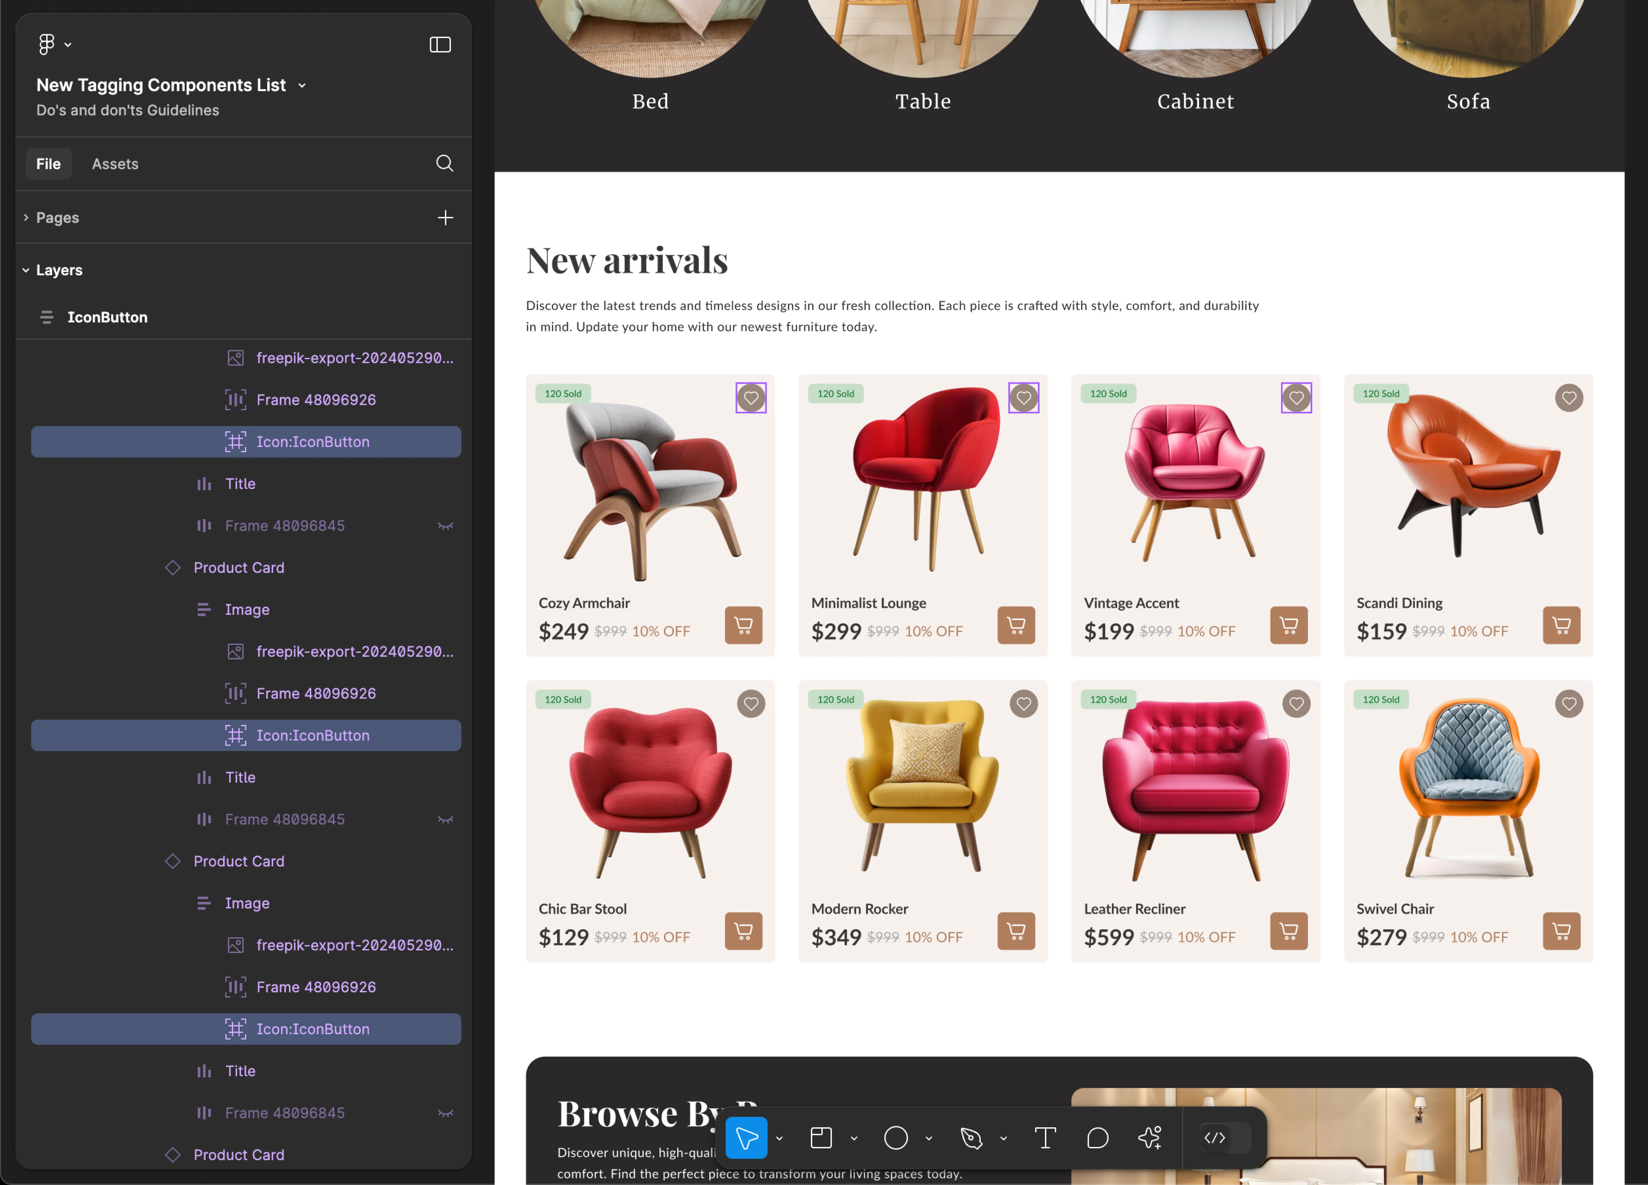Image resolution: width=1648 pixels, height=1185 pixels.
Task: Open the Do's and don'ts Guidelines project
Action: (128, 110)
